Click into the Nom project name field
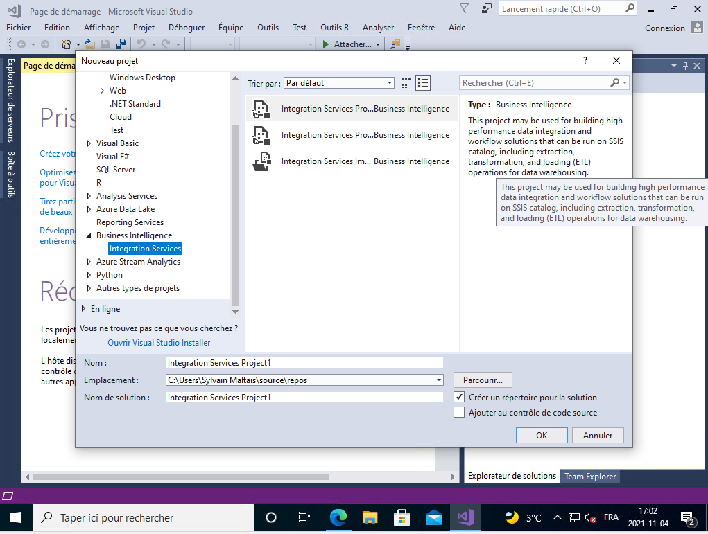This screenshot has height=534, width=708. (x=304, y=363)
